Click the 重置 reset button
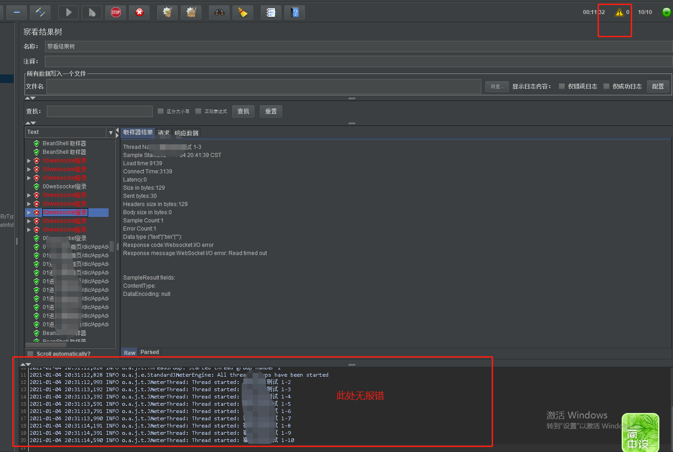Screen dimensions: 673x452 (x=271, y=111)
